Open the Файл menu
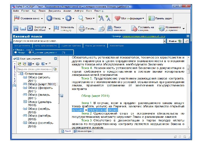Screen dimensions: 199x149 pos(16,11)
